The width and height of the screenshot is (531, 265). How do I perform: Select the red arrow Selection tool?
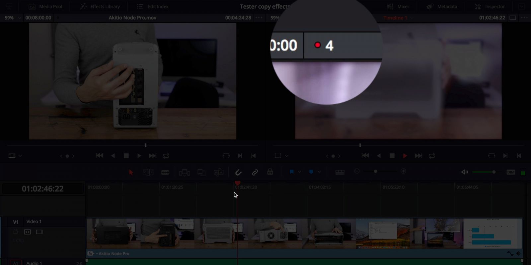[x=131, y=172]
